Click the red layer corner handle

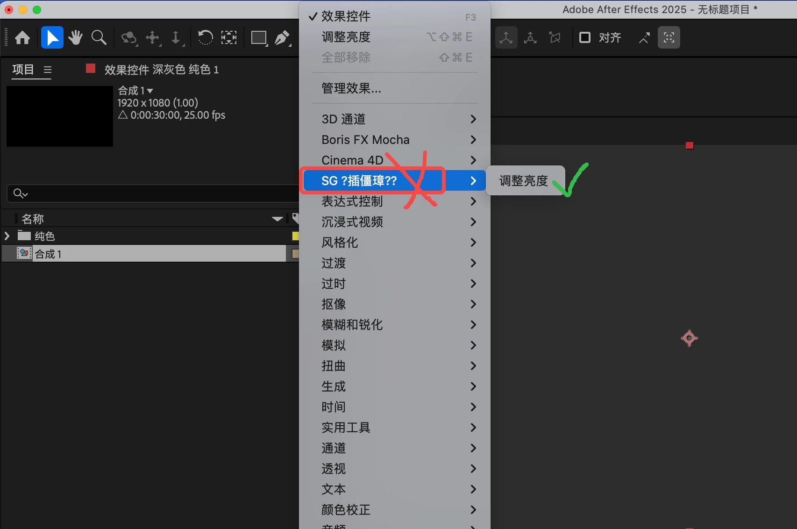690,145
